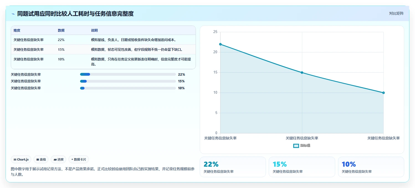415x188 pixels.
Task: Click the 15% value next to the progress bar
Action: (x=181, y=81)
